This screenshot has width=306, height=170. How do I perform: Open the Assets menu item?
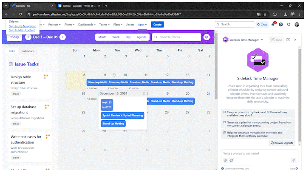coord(130,25)
